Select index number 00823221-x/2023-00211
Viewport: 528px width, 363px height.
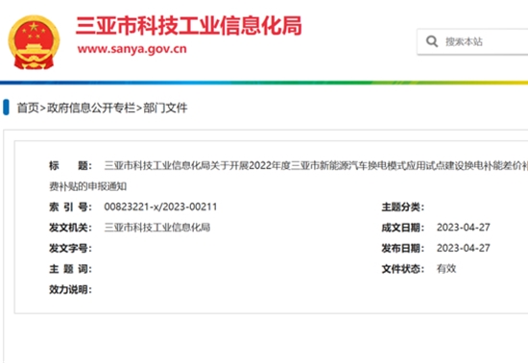[x=160, y=206]
